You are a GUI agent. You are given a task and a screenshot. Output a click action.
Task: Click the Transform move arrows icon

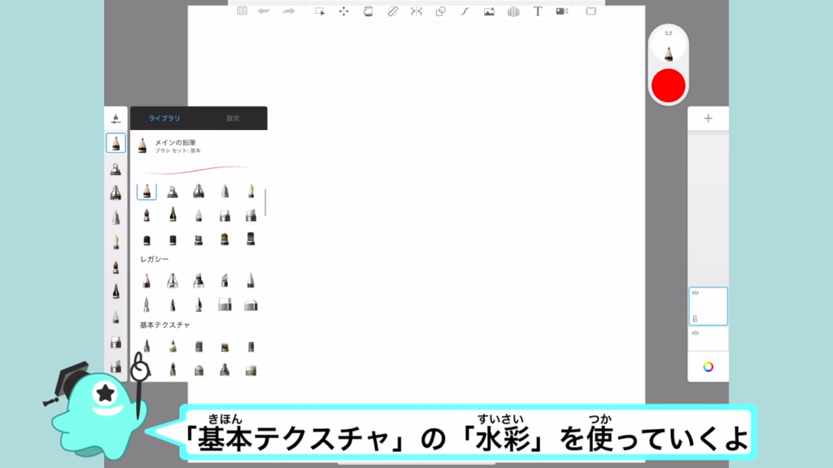(x=343, y=11)
